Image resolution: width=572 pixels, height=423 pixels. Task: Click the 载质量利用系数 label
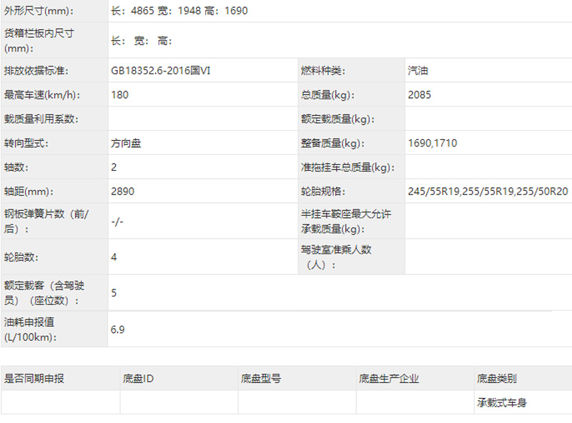(x=41, y=119)
